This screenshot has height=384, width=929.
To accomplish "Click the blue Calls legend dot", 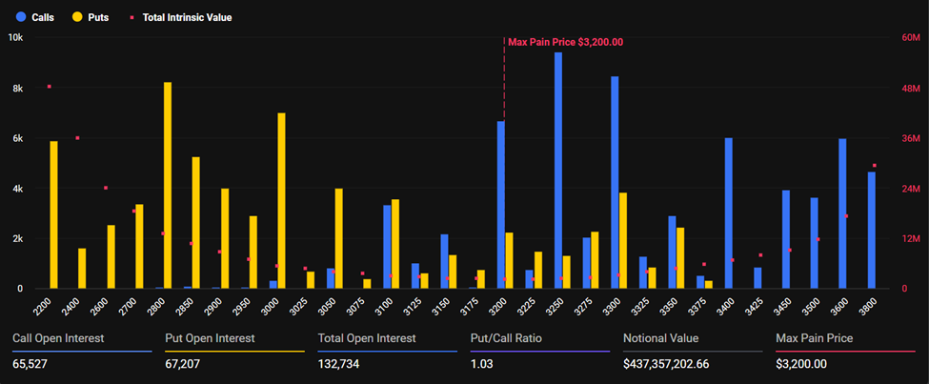I will 20,17.
